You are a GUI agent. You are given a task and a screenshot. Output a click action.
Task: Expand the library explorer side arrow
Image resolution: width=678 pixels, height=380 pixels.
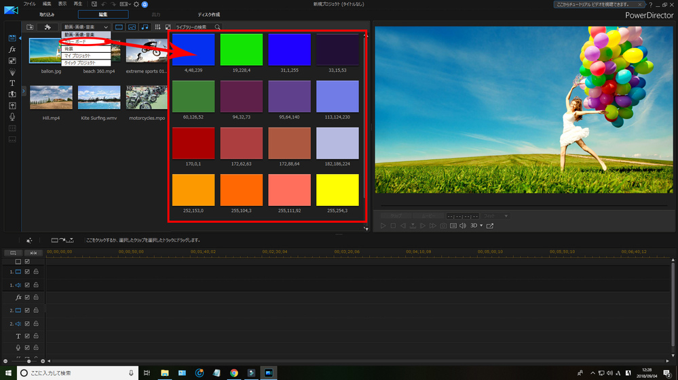pyautogui.click(x=24, y=91)
